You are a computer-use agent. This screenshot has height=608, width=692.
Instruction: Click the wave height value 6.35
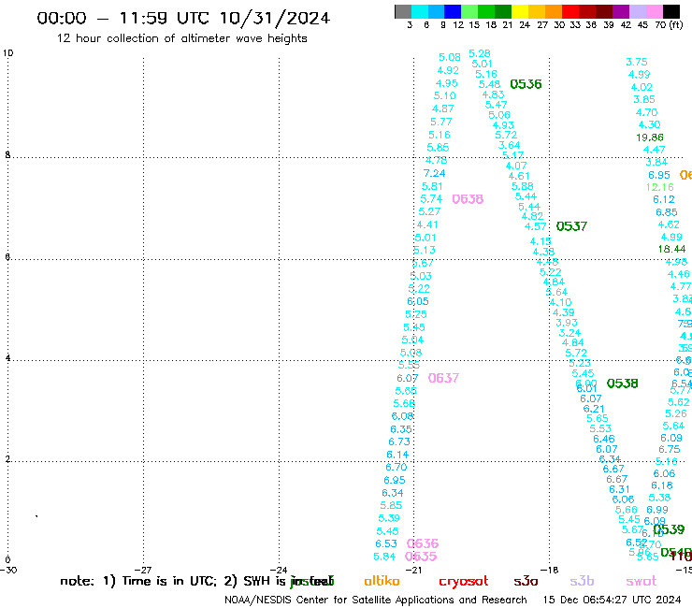401,429
